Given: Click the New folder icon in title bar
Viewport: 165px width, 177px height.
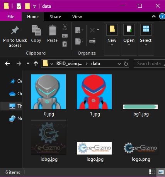Looking at the screenshot, I should point(27,6).
